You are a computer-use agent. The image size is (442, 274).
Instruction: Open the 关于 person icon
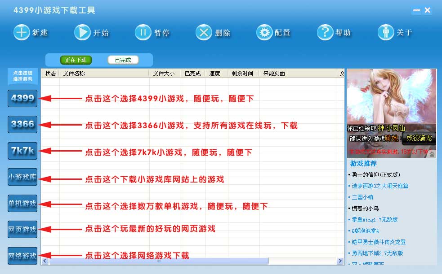coord(386,32)
